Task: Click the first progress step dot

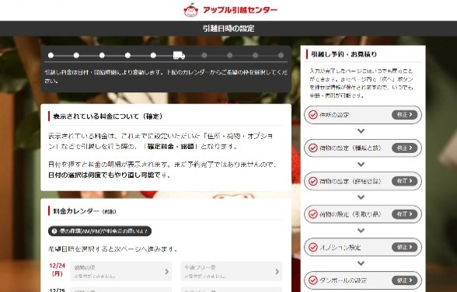Action: pos(51,55)
